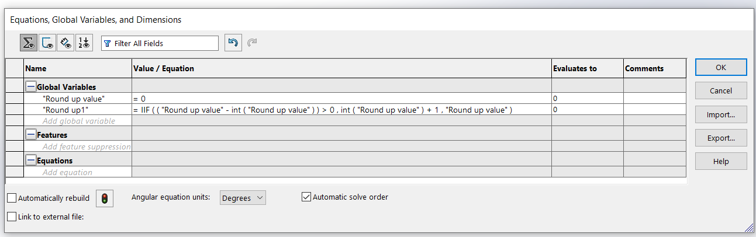The height and width of the screenshot is (237, 756).
Task: Collapse the Features section
Action: [x=31, y=135]
